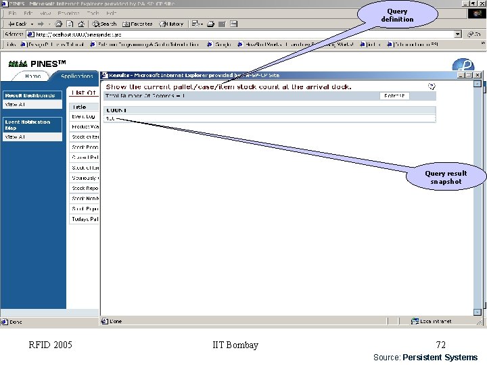Open the Help menu
This screenshot has height=365, width=487.
(x=111, y=13)
